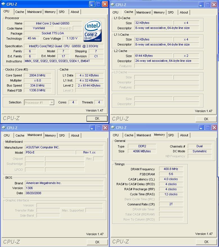The height and width of the screenshot is (247, 219).
Task: Click the DC Mode value Symmetric
Action: (x=200, y=151)
